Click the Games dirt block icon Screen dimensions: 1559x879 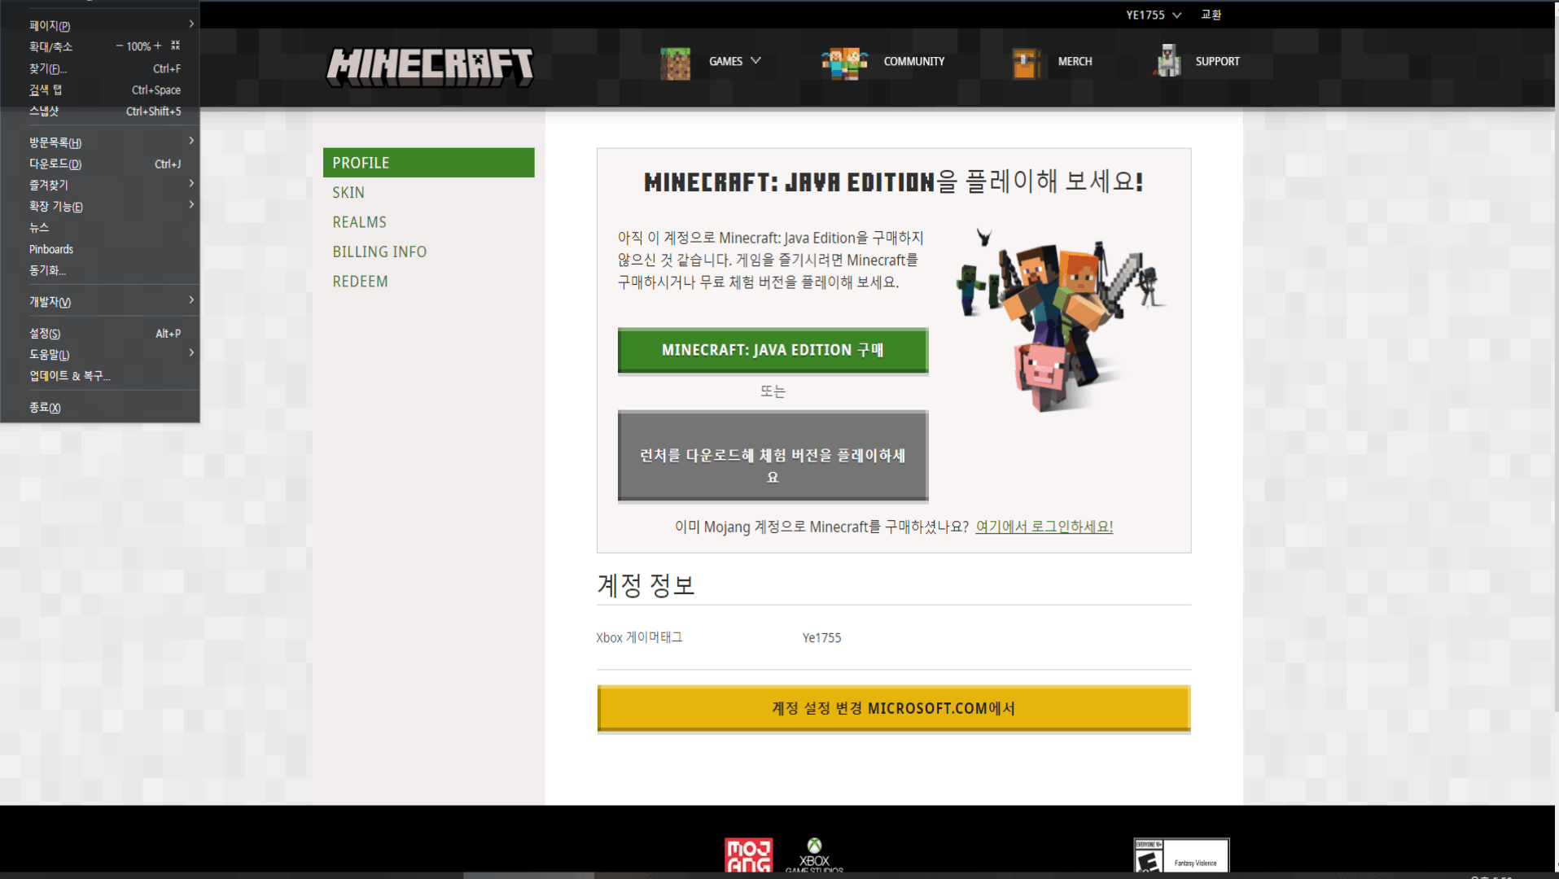[675, 63]
